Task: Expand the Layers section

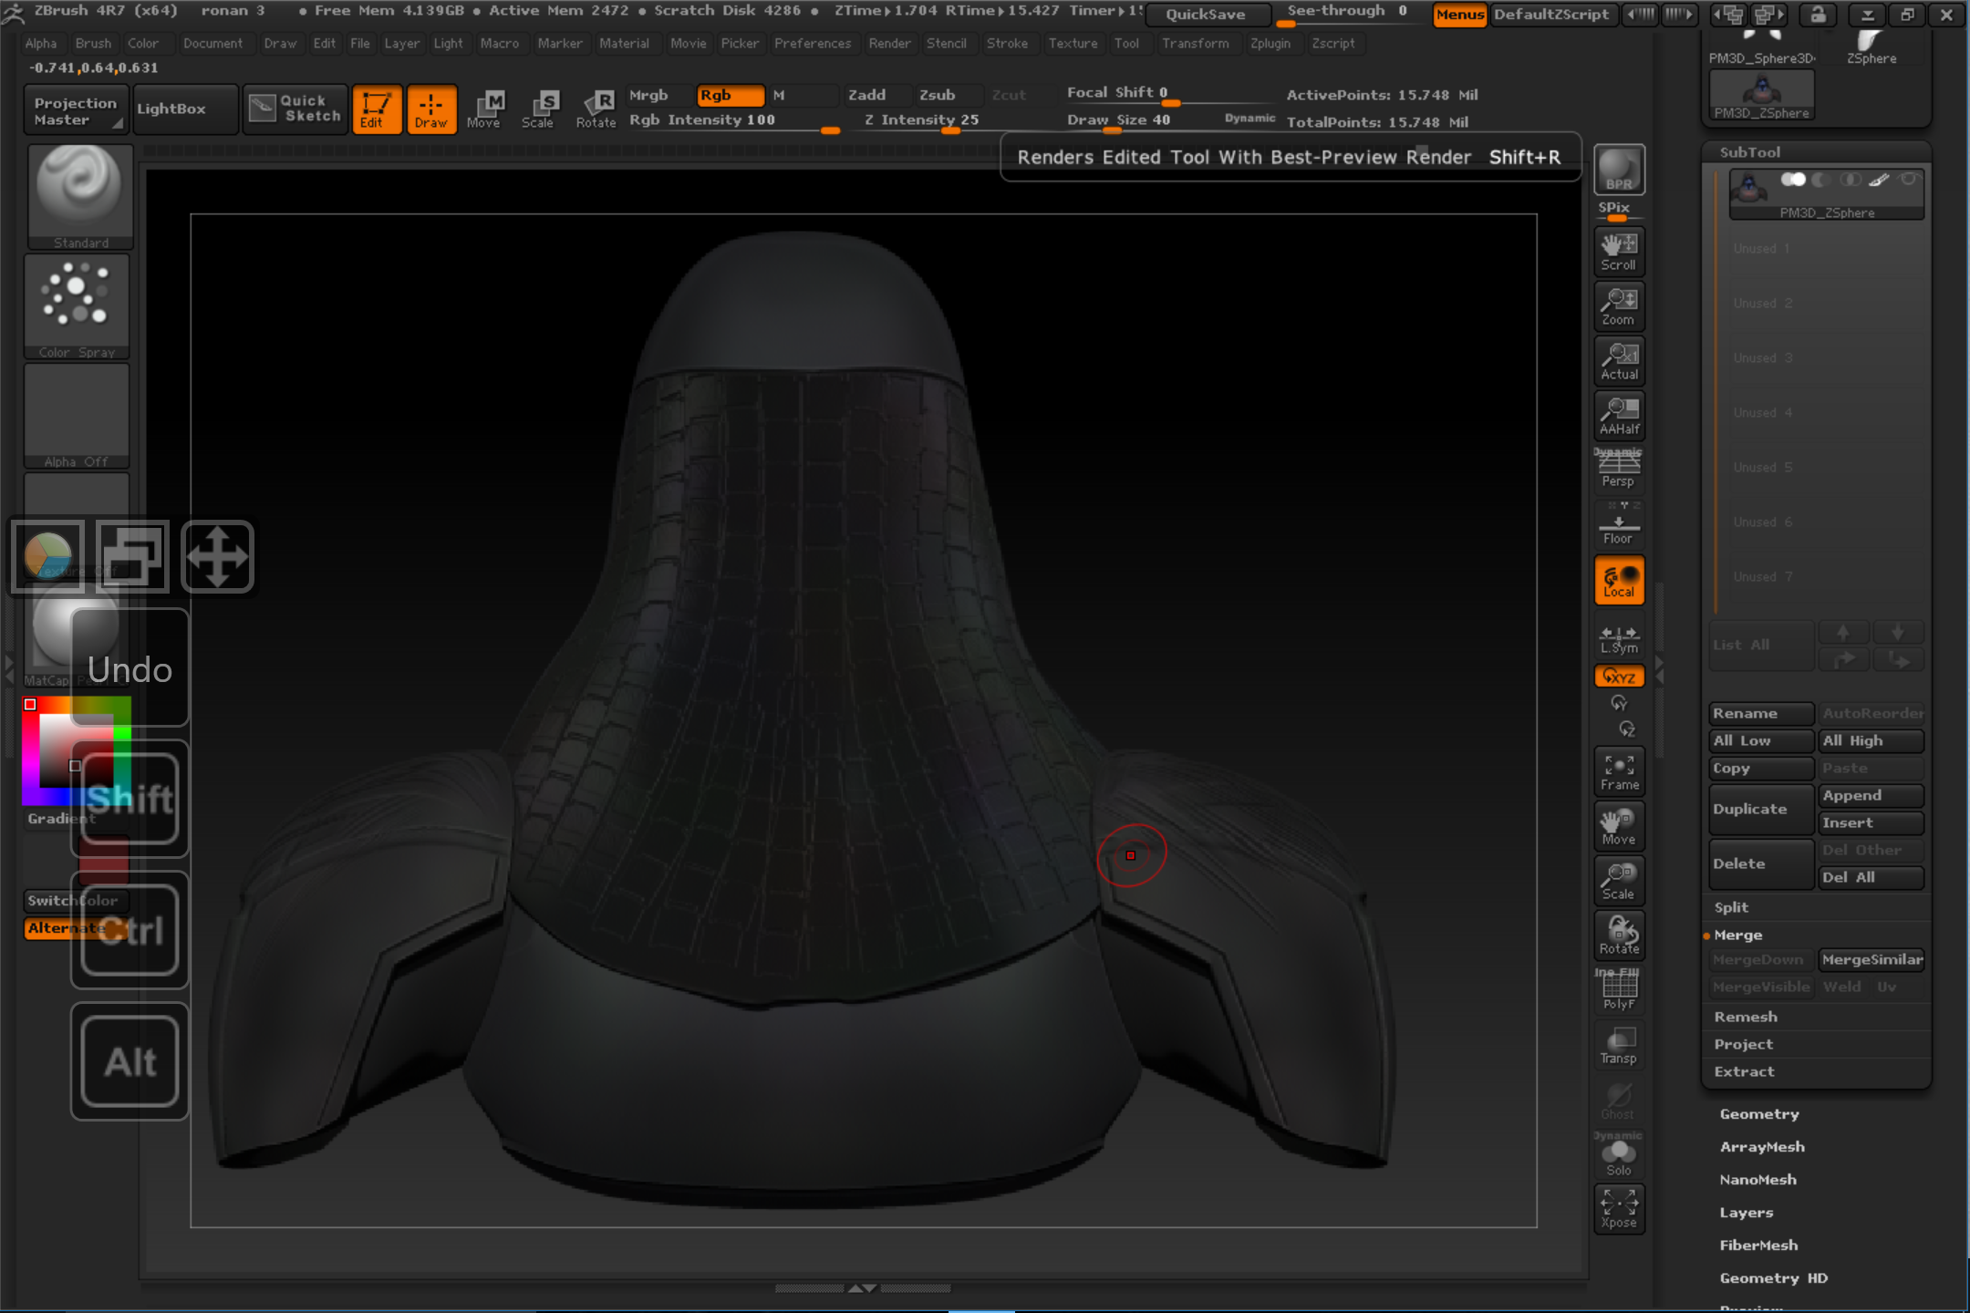Action: point(1747,1213)
